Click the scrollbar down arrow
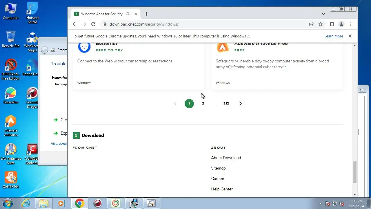This screenshot has width=371, height=209. pos(354,195)
